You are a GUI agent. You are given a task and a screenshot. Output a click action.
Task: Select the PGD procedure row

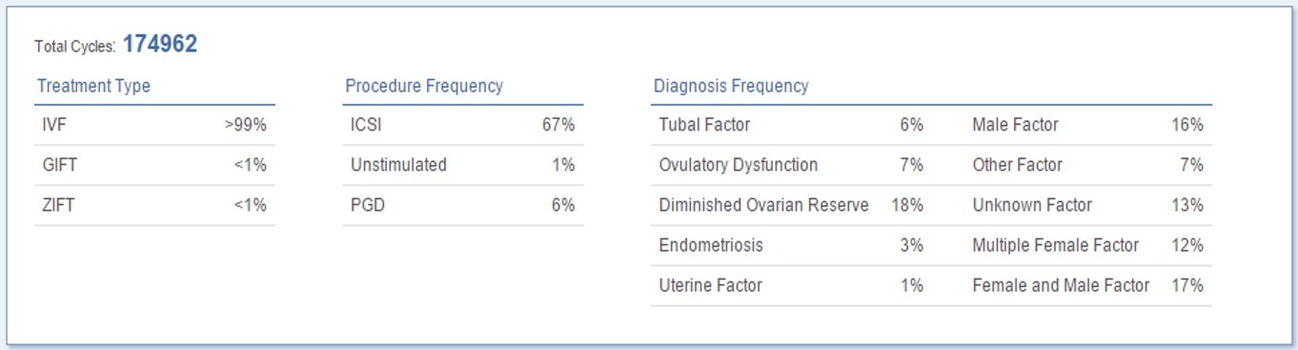pos(463,204)
